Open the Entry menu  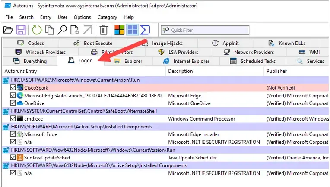coord(46,17)
